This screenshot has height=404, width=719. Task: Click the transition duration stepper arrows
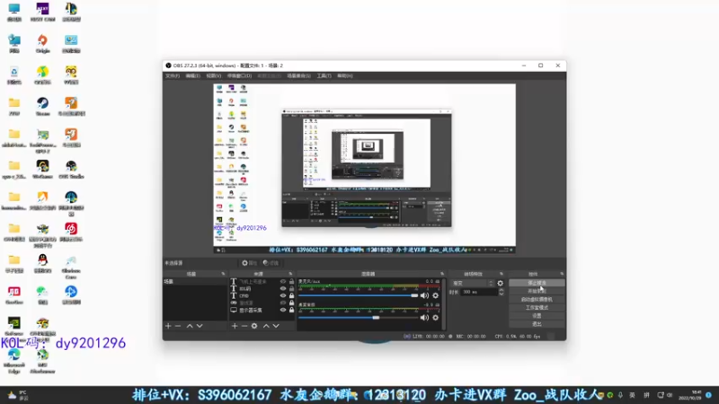click(501, 292)
